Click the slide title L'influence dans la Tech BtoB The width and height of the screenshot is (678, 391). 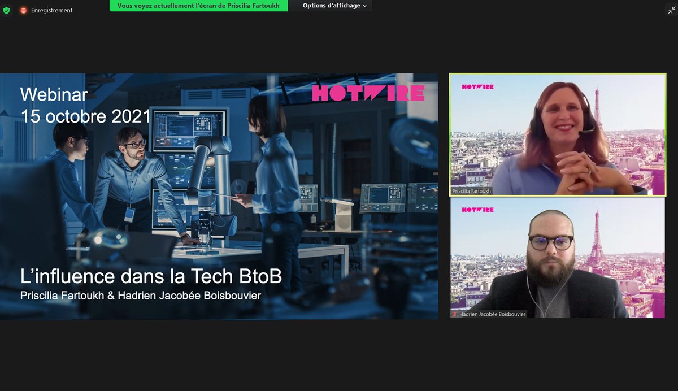151,277
